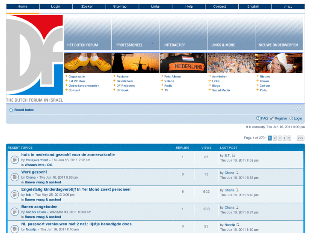The height and width of the screenshot is (233, 311).
Task: Switch language to English
Action: (255, 6)
